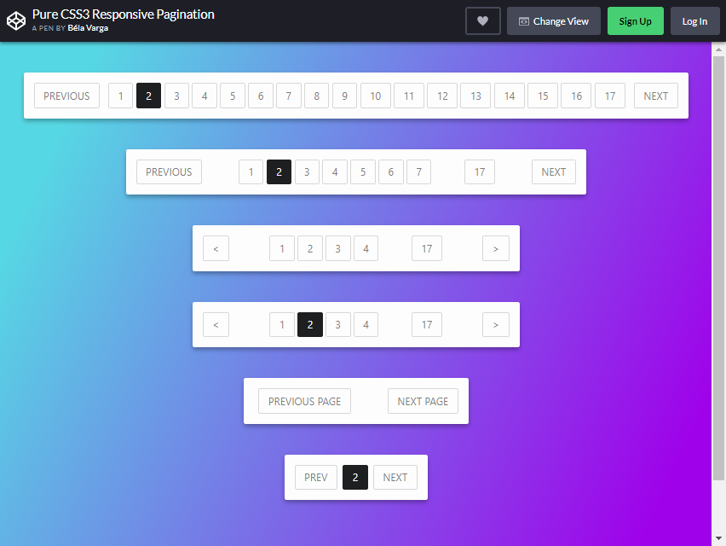Select page 10 in the first pagination bar
726x546 pixels.
[x=376, y=96]
